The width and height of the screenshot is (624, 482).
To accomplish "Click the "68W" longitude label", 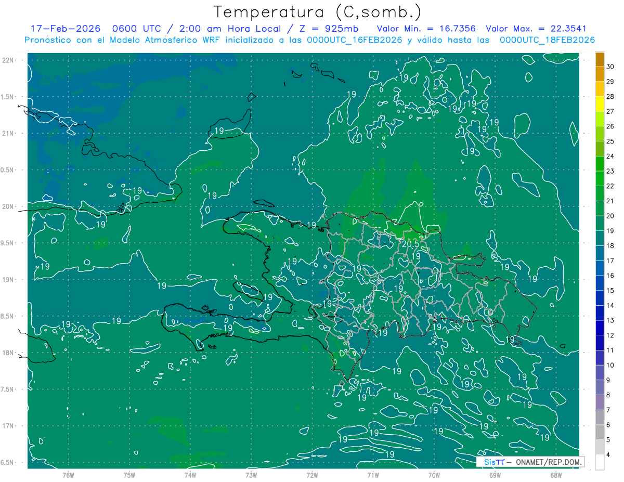I will point(556,475).
